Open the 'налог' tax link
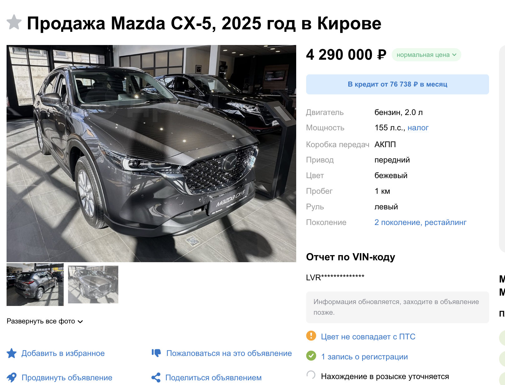 (x=418, y=128)
